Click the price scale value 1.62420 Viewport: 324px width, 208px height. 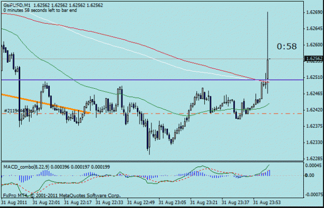coord(314,110)
